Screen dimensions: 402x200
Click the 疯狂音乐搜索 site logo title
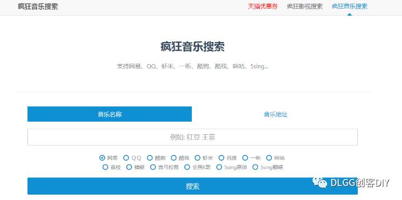point(38,6)
